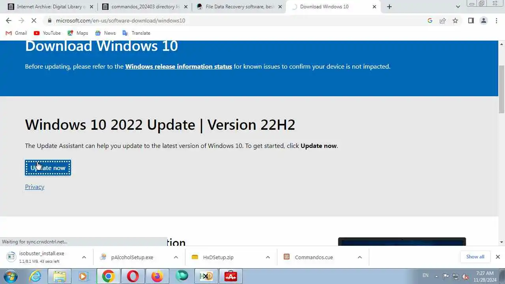Image resolution: width=505 pixels, height=284 pixels.
Task: Open red toolkit app taskbar icon
Action: (x=231, y=277)
